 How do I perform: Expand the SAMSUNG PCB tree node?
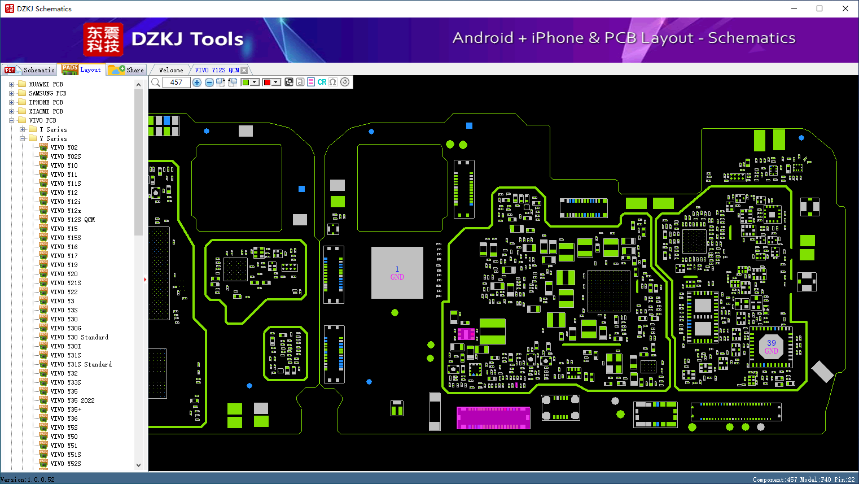coord(11,93)
